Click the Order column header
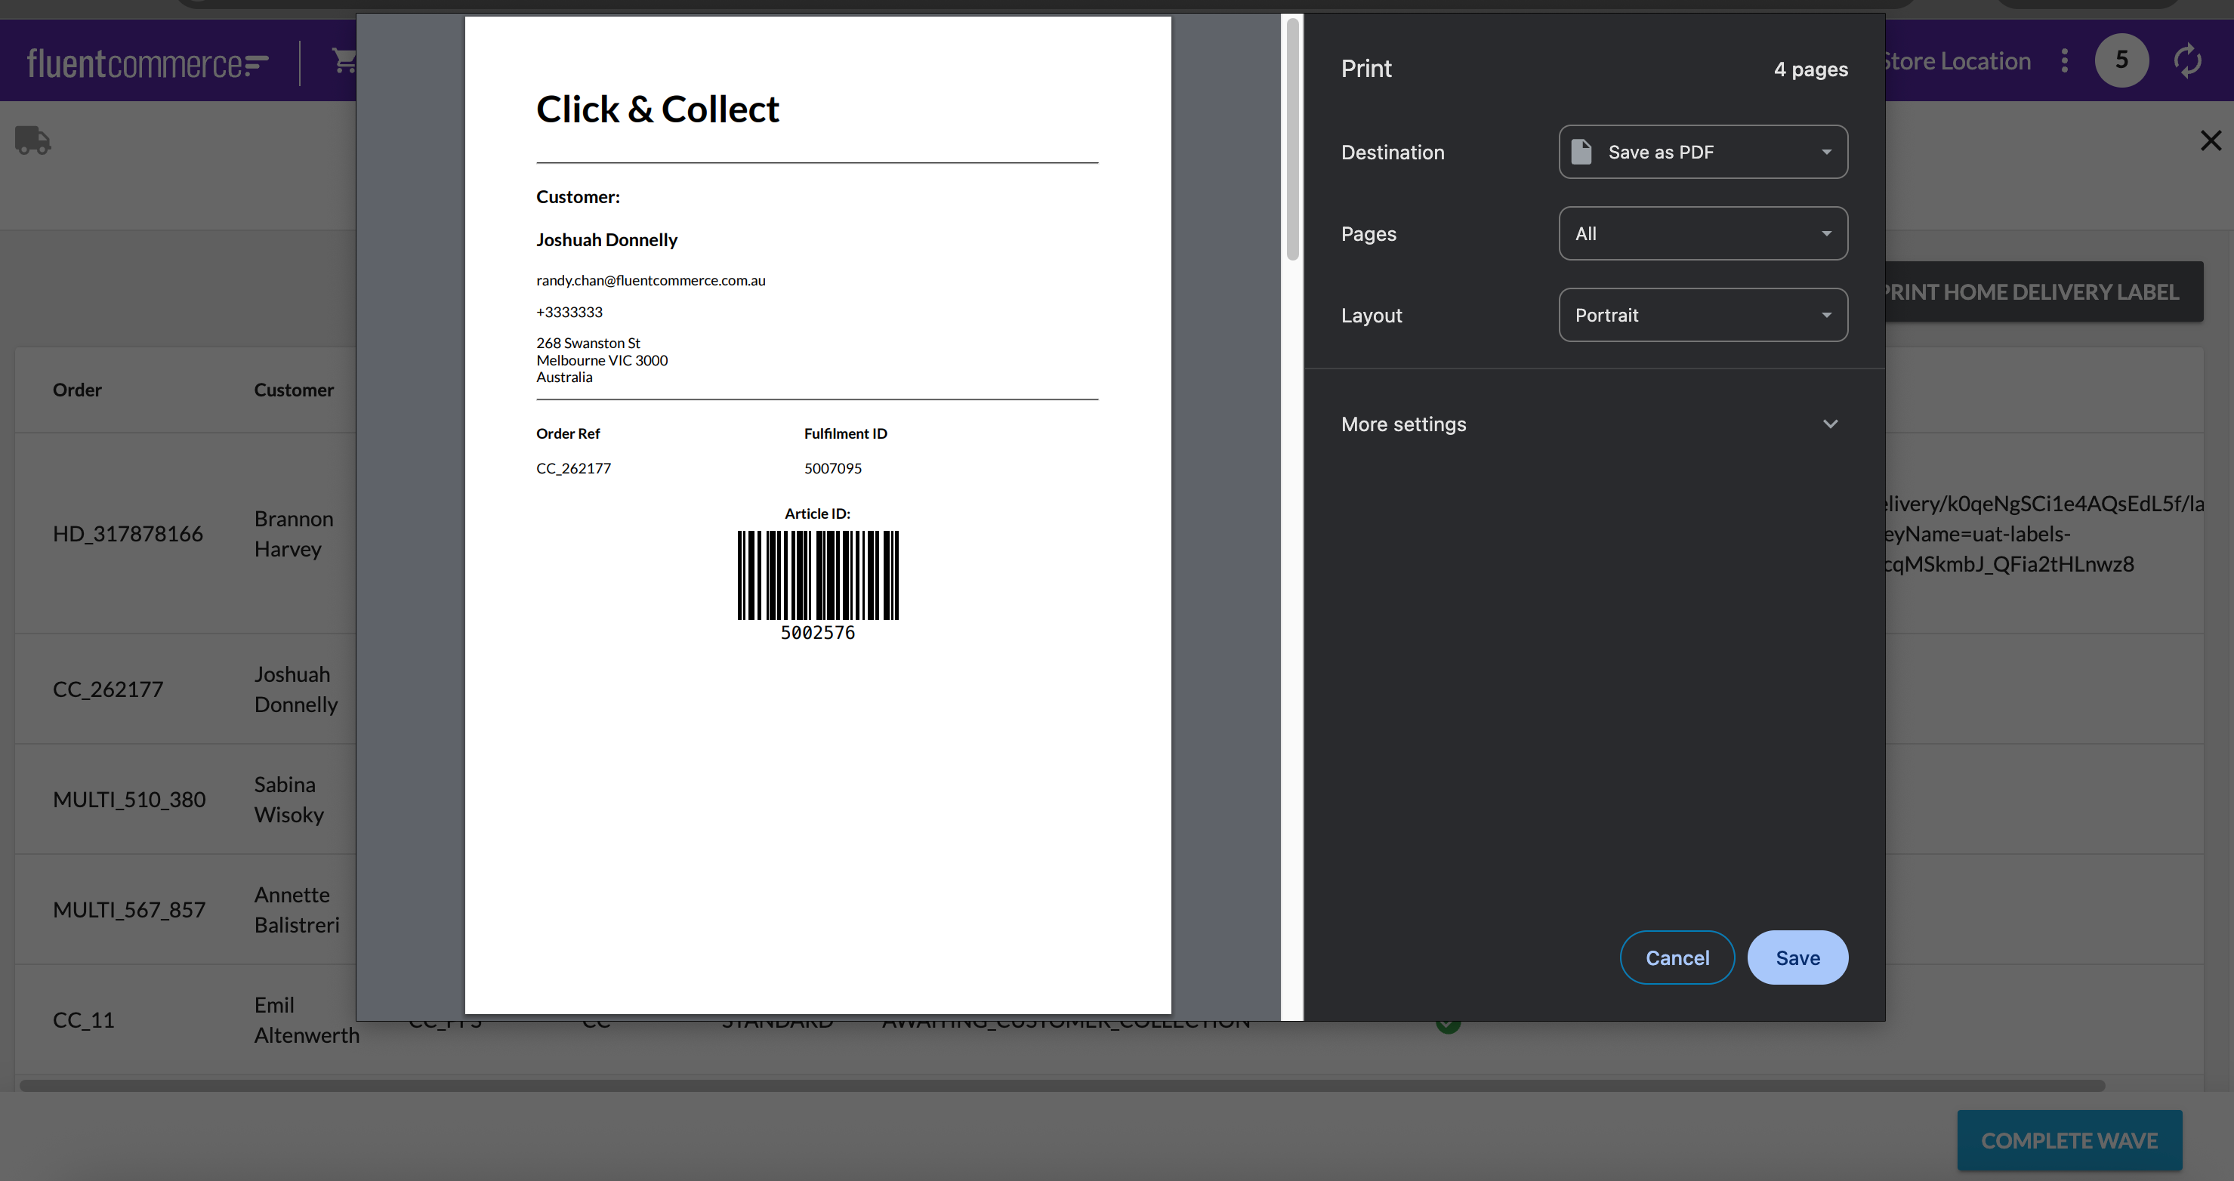The width and height of the screenshot is (2234, 1181). (77, 390)
